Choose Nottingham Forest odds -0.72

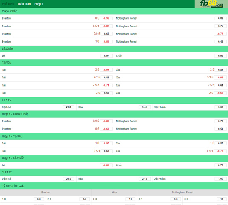tap(220, 34)
